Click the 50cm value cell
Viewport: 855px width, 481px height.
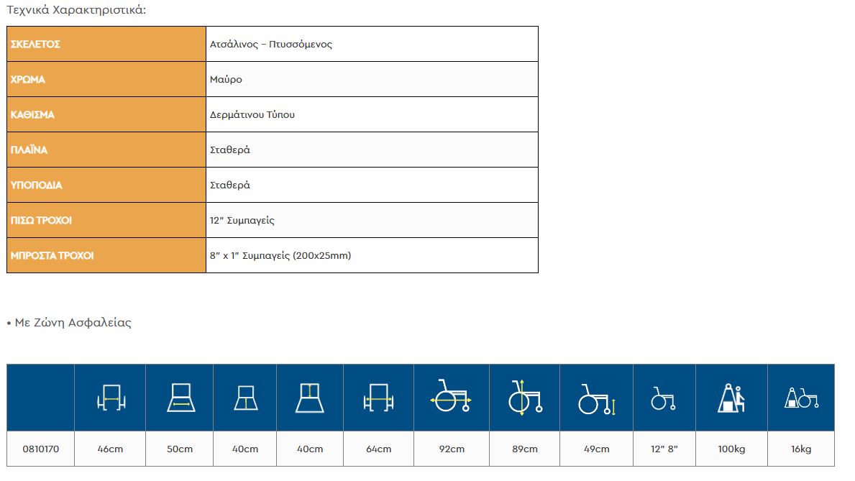[x=180, y=449]
